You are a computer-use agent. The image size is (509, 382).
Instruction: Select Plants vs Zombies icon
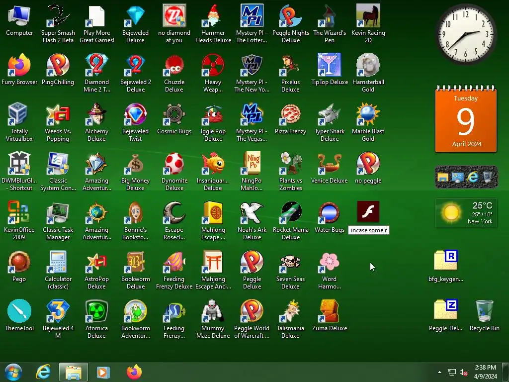[290, 163]
